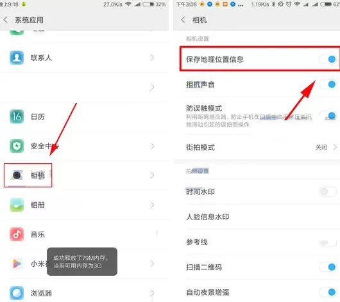Tap the 系统应用 header title
340x302 pixels.
29,20
